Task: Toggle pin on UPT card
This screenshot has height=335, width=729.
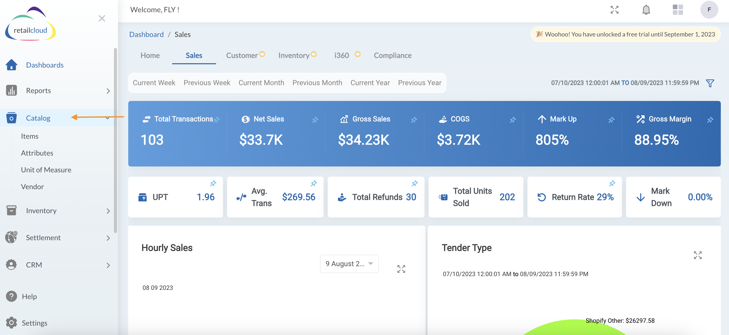Action: tap(213, 183)
